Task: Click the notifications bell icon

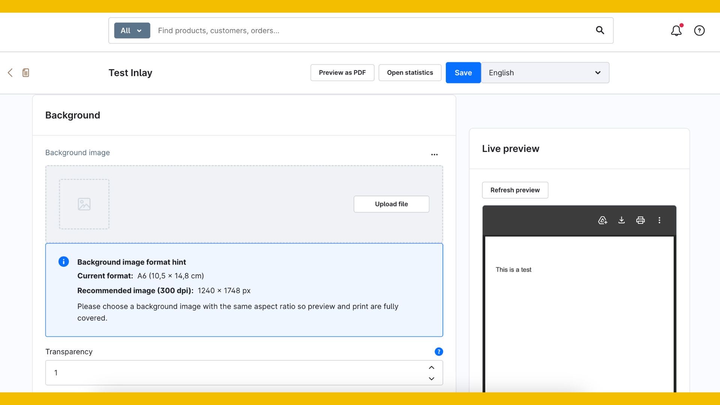Action: (x=676, y=31)
